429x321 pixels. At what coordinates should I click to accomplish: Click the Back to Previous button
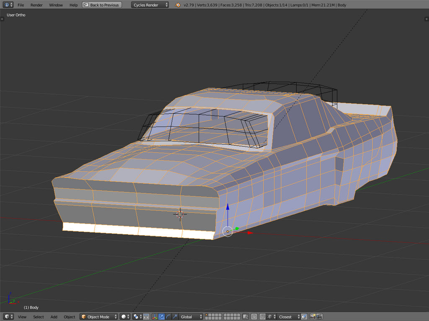point(102,5)
